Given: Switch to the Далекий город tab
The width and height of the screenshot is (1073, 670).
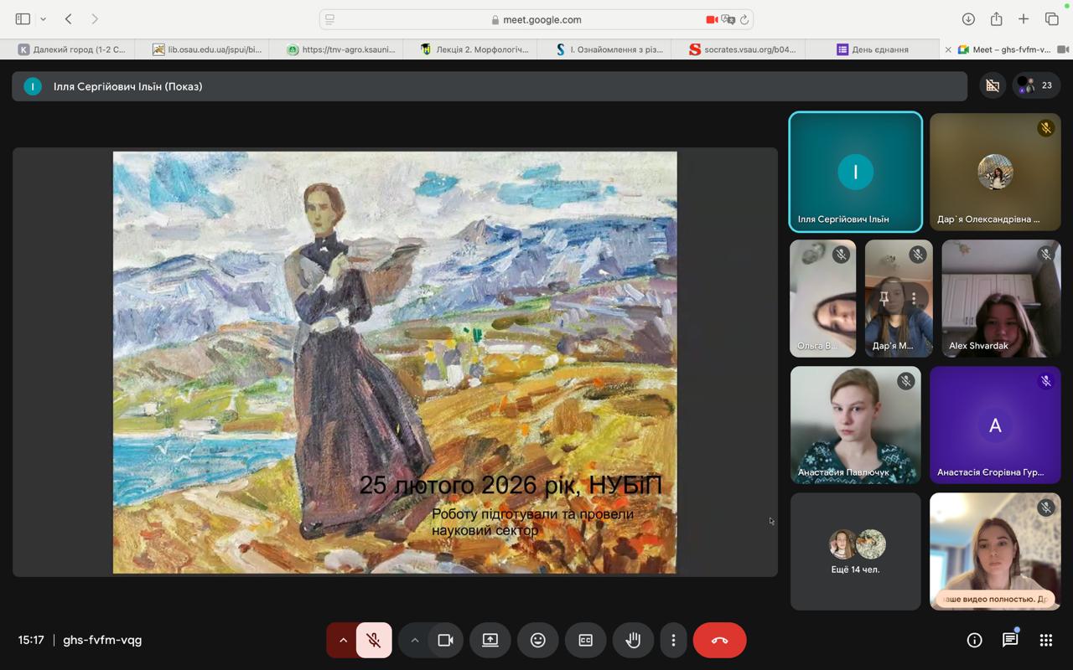Looking at the screenshot, I should pyautogui.click(x=71, y=49).
